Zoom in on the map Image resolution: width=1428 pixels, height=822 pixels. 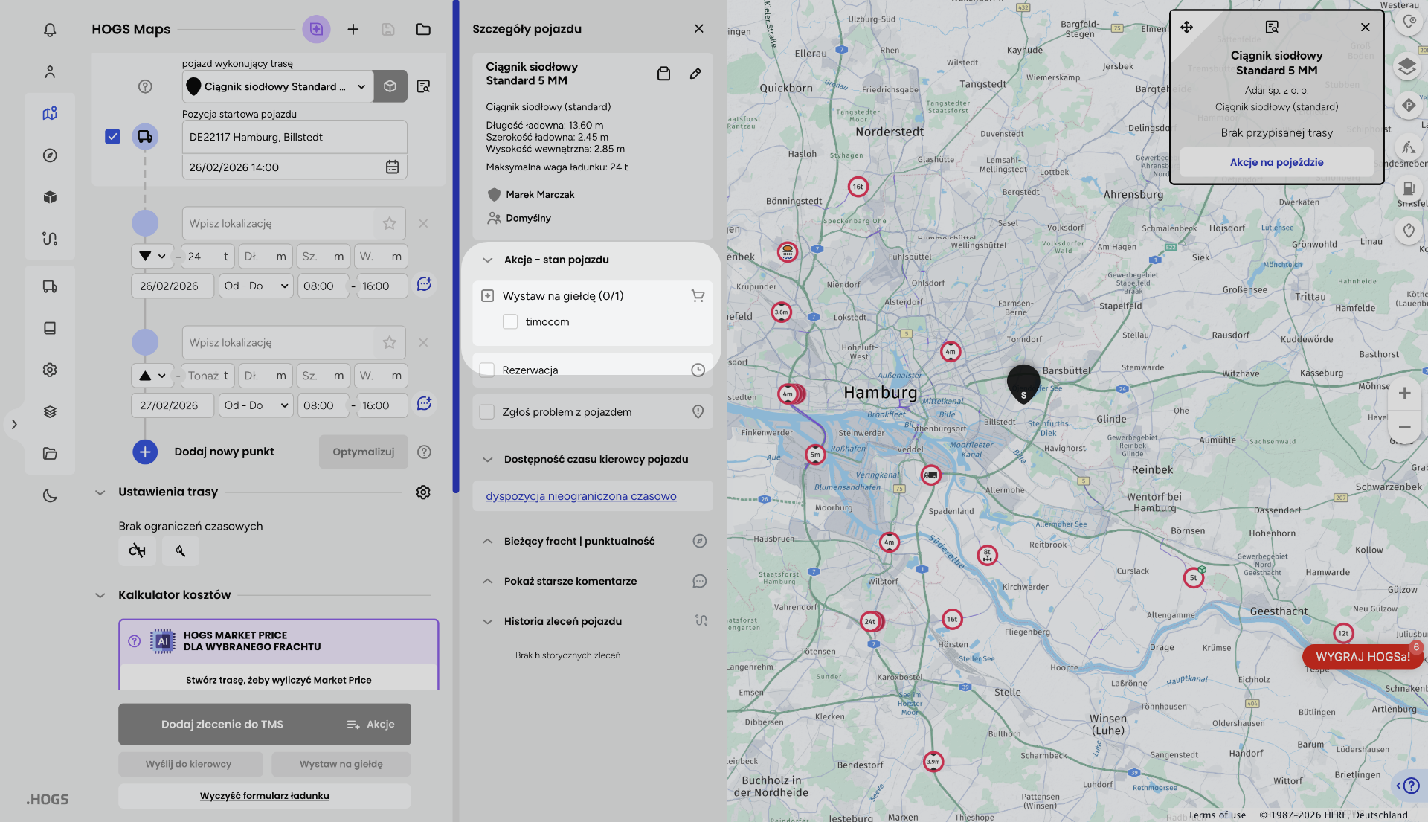pos(1404,394)
